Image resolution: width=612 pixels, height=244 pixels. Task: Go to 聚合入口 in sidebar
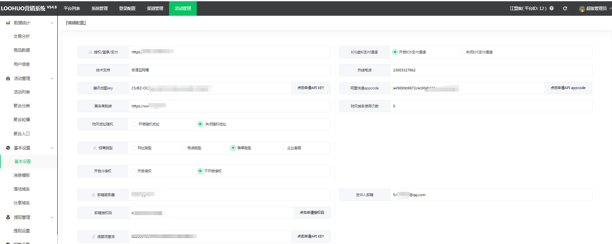click(x=22, y=134)
